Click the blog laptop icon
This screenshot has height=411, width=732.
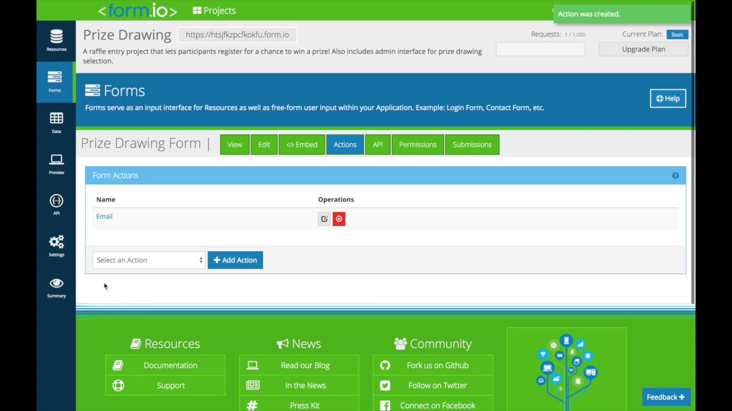(252, 365)
